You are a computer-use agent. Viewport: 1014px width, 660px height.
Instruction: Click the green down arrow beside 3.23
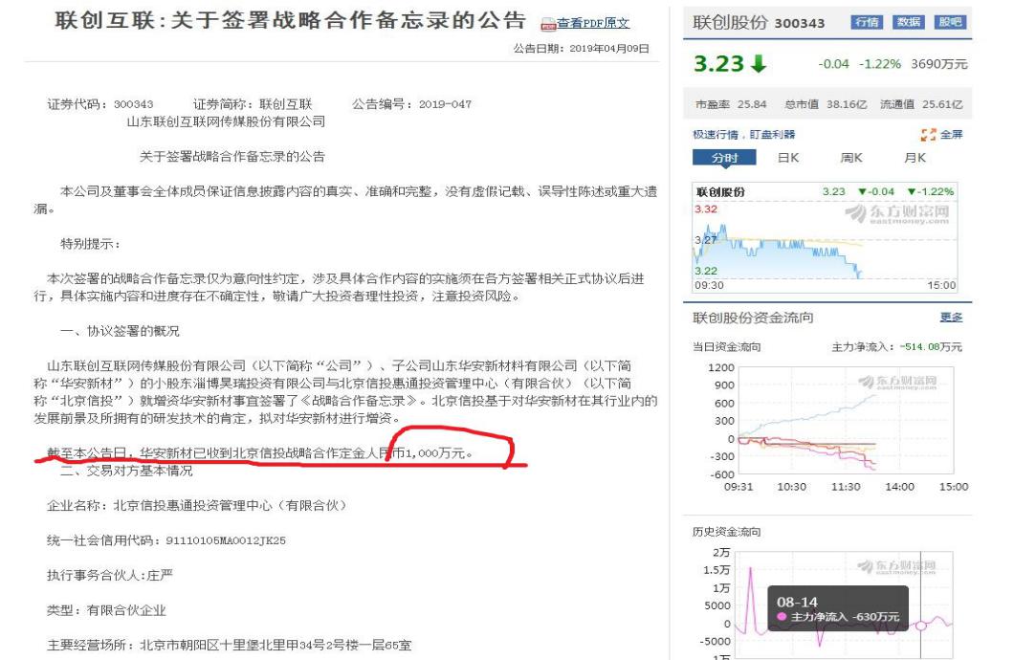pyautogui.click(x=759, y=64)
